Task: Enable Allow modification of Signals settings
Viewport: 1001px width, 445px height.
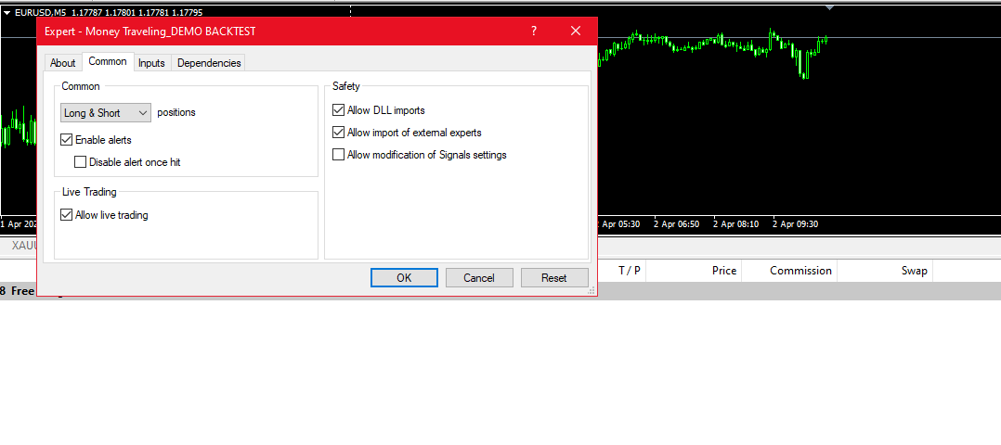Action: 339,155
